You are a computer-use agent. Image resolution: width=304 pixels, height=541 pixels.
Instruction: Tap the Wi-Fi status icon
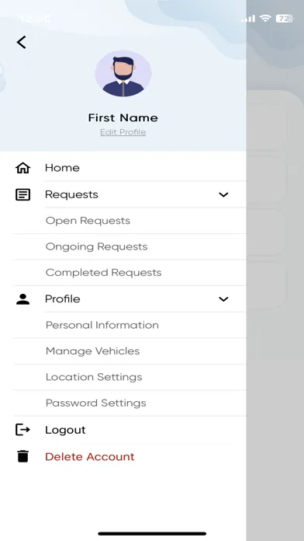(265, 19)
